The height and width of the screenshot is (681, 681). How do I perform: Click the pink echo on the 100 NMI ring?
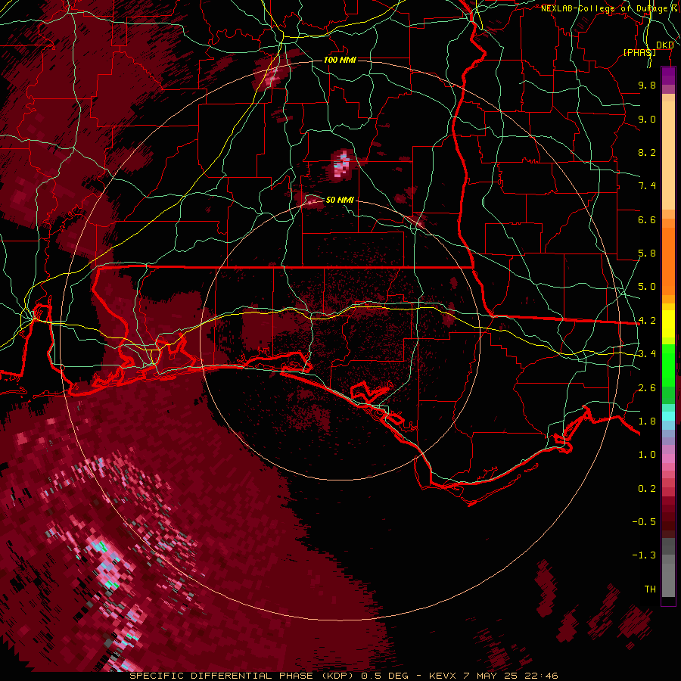[x=271, y=76]
